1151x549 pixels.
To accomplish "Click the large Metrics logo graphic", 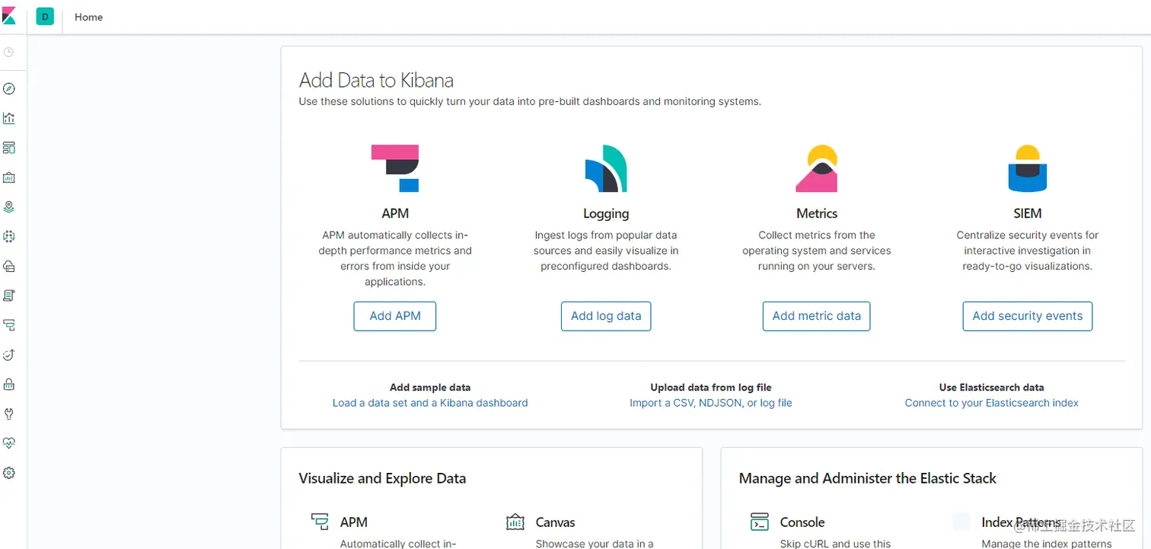I will [x=817, y=168].
